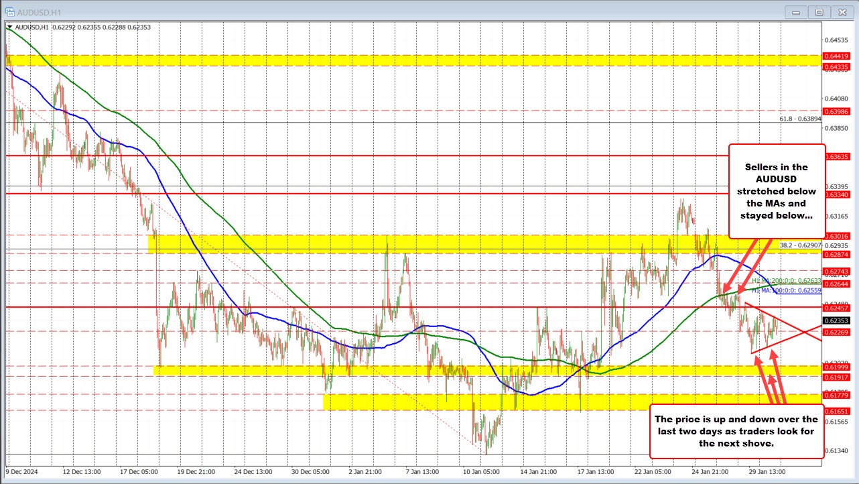The width and height of the screenshot is (859, 484).
Task: Click the 'Sellers in the AUDUSD' annotation box
Action: coord(777,191)
